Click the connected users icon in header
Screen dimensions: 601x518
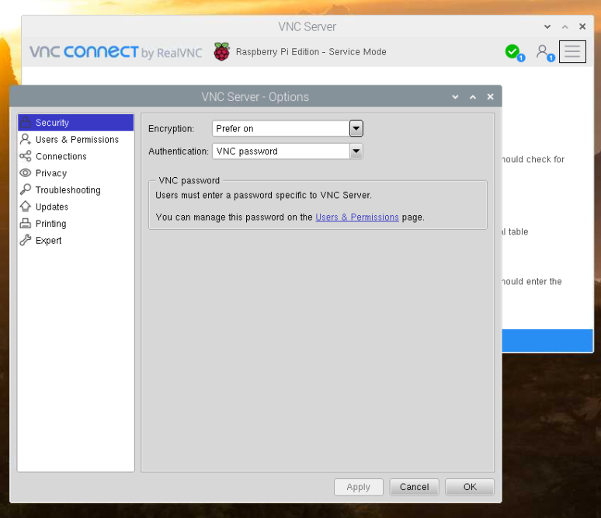[545, 53]
